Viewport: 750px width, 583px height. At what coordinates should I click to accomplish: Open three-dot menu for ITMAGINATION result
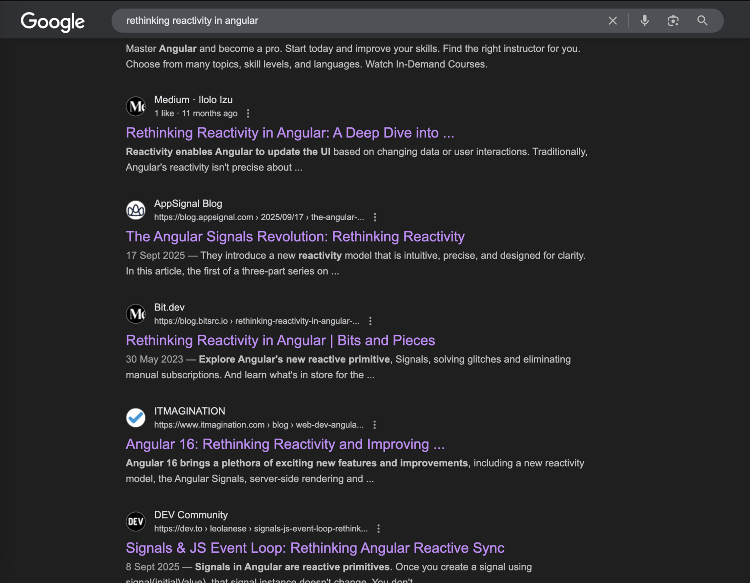(x=374, y=425)
